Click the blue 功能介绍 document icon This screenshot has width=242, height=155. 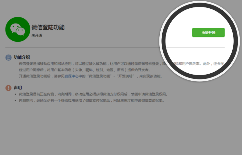9,57
